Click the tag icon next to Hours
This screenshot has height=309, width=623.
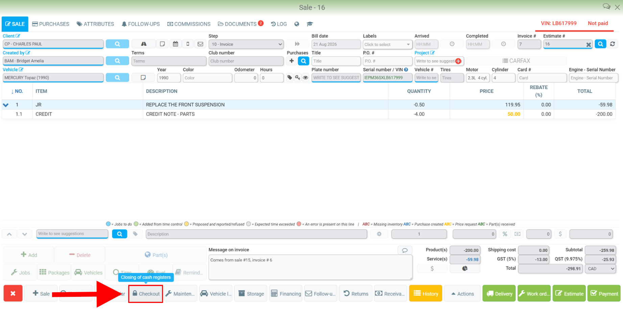[290, 77]
